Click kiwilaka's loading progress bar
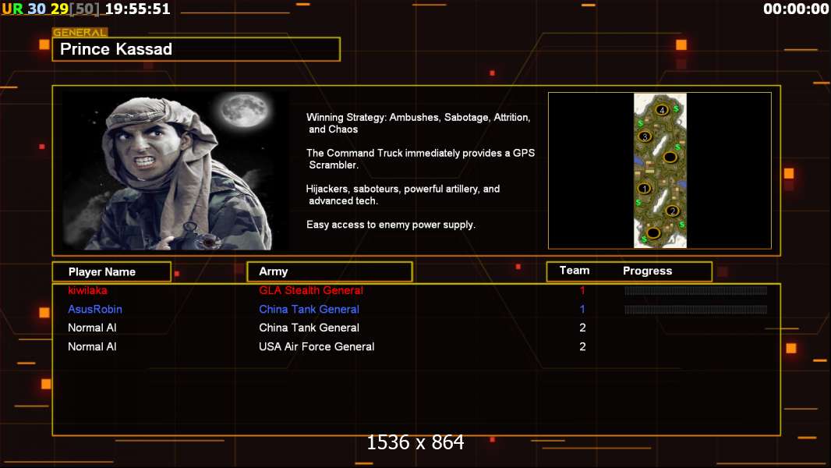The image size is (831, 468). 696,290
